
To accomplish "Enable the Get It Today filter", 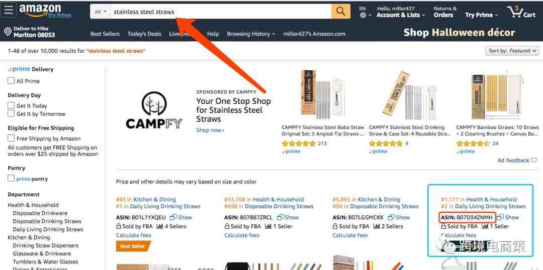I will tap(11, 105).
